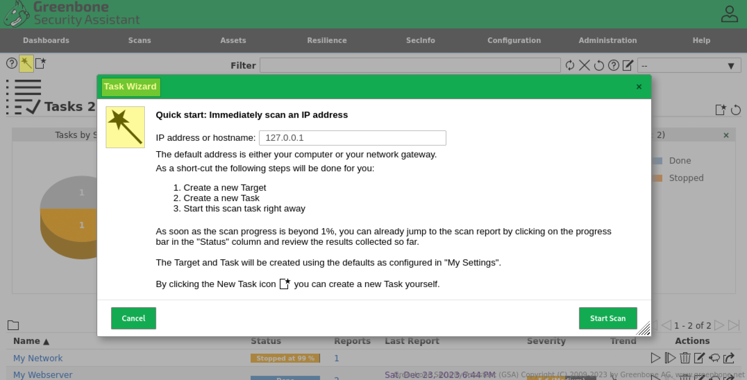Image resolution: width=747 pixels, height=380 pixels.
Task: Click the tag folder icon above table
Action: pyautogui.click(x=13, y=325)
